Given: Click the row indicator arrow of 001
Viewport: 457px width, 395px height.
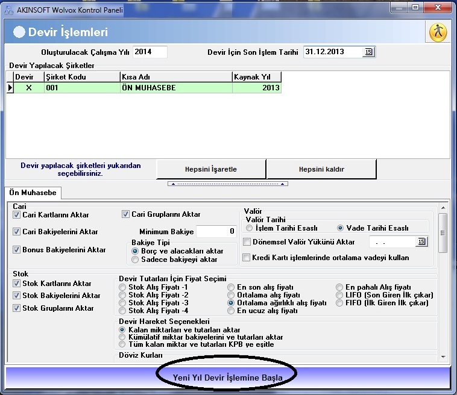Looking at the screenshot, I should click(x=10, y=88).
